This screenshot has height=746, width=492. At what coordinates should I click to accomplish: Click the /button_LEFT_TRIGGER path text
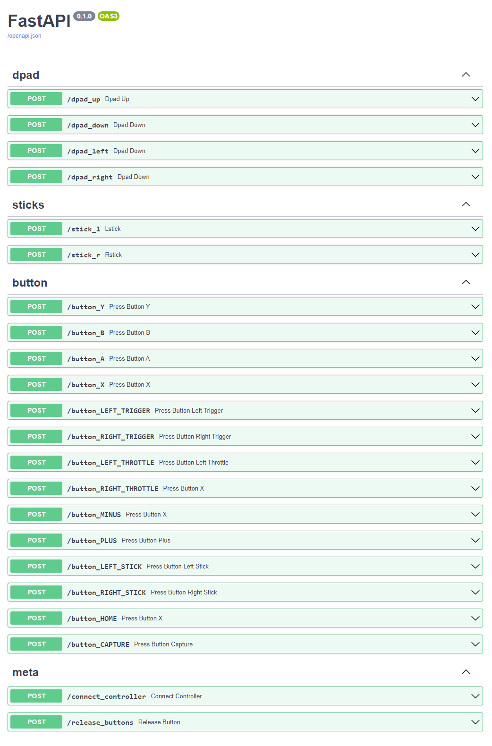point(109,411)
